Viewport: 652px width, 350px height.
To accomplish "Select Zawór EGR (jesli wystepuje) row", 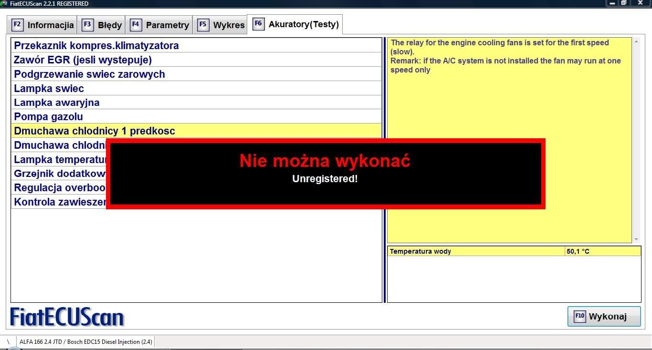I will [196, 60].
